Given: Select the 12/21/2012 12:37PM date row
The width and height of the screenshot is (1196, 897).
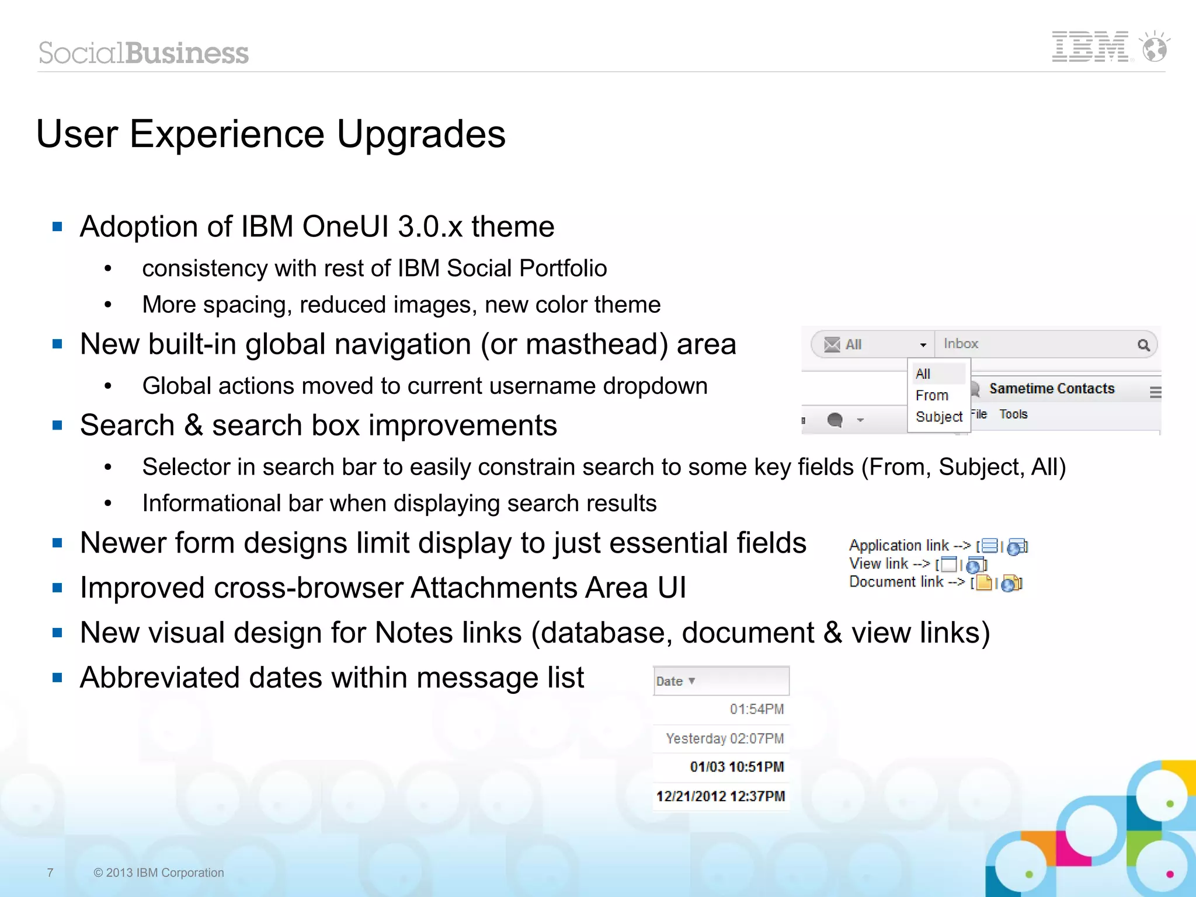Looking at the screenshot, I should [x=721, y=796].
